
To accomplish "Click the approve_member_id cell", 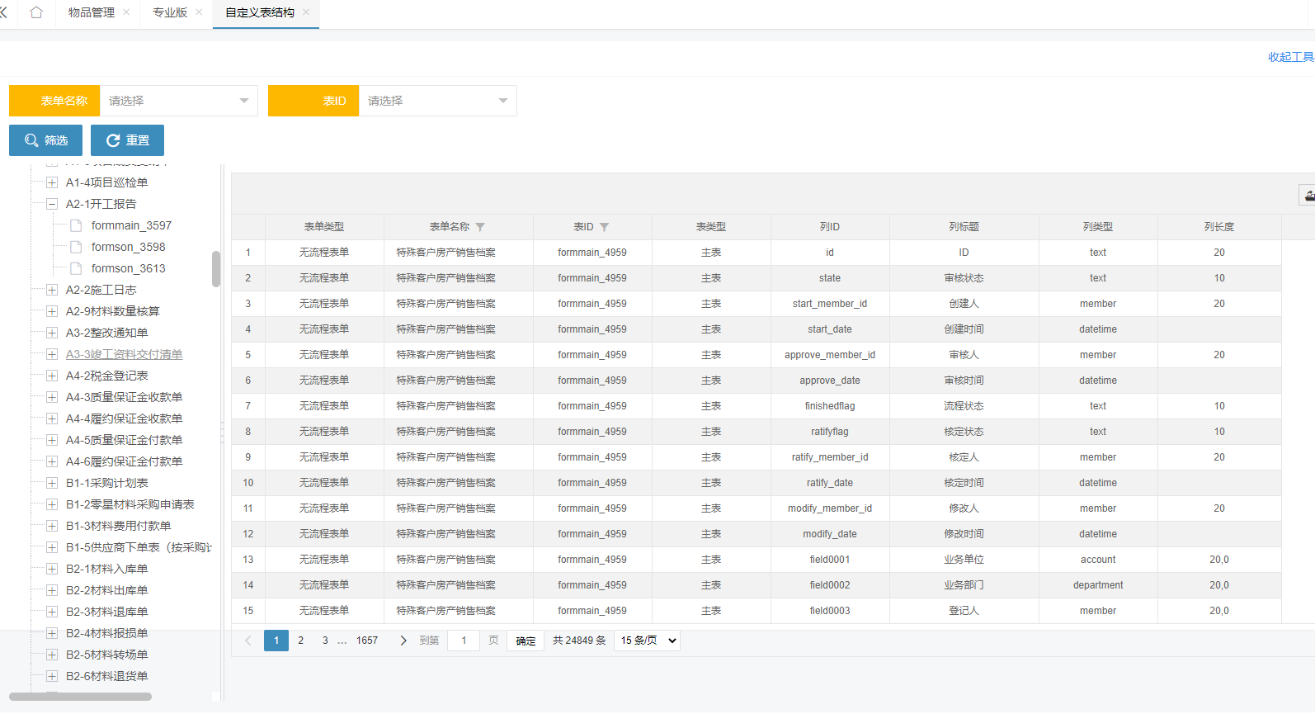I will 830,355.
